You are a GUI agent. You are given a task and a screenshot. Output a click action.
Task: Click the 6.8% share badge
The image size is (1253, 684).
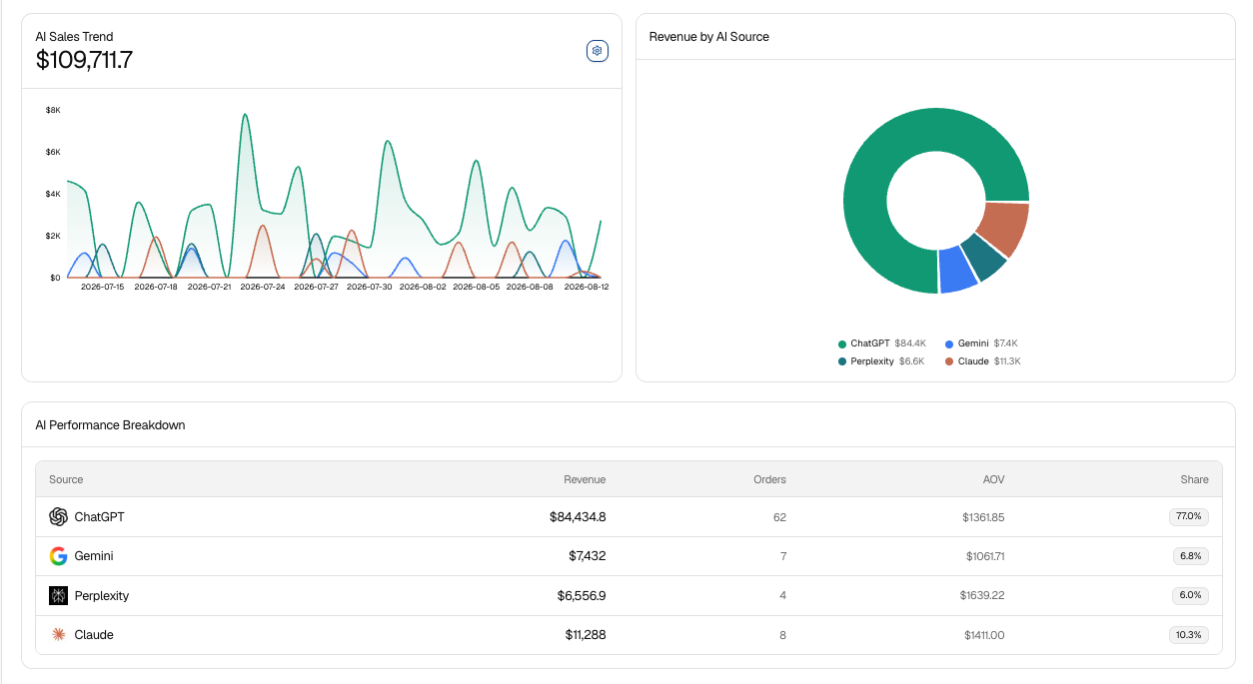(1191, 556)
